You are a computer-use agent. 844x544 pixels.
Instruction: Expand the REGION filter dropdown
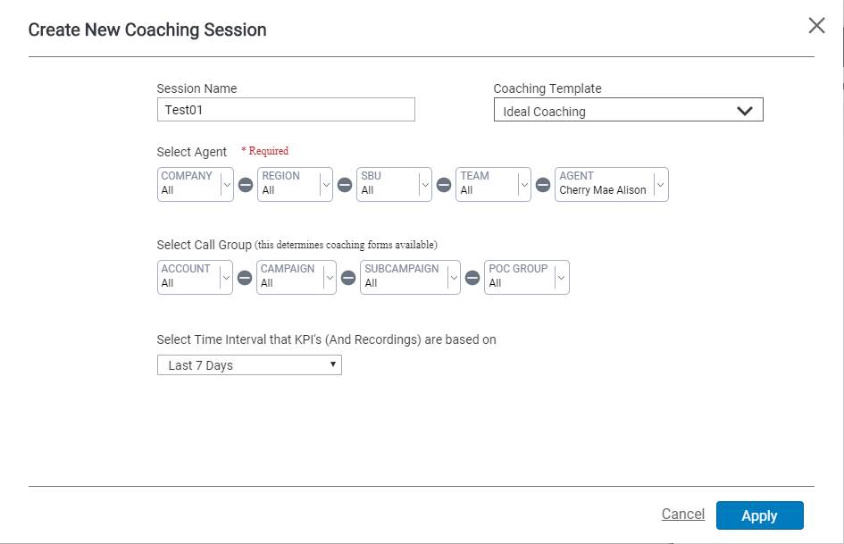[295, 184]
